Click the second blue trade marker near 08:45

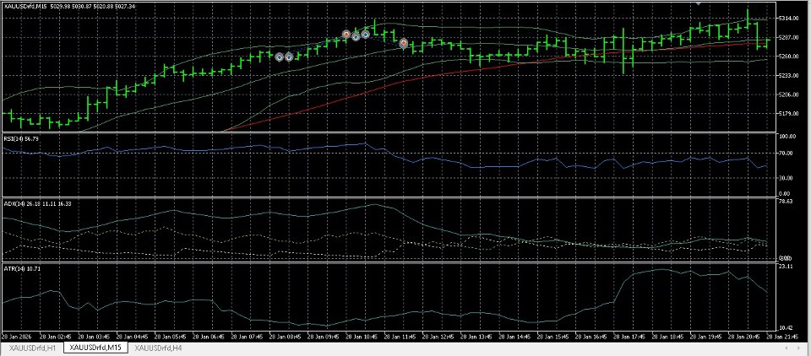click(289, 57)
